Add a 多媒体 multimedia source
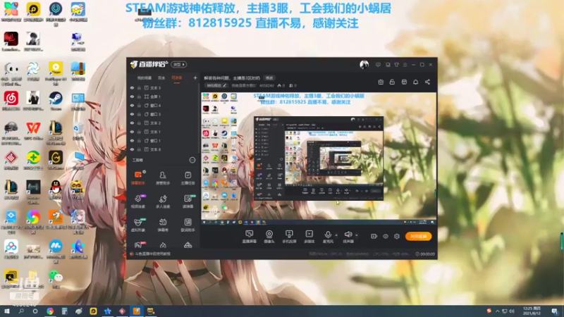Viewport: 564px width, 317px height. pyautogui.click(x=309, y=237)
